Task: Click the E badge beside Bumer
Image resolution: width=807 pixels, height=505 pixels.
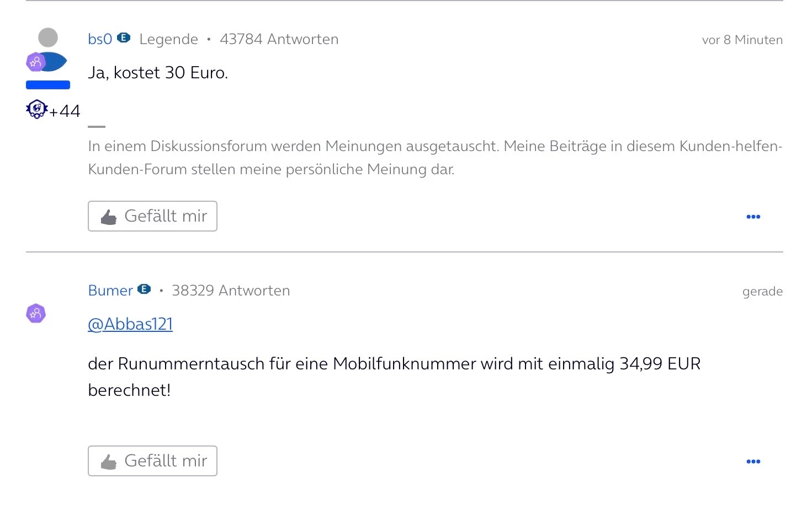Action: (144, 289)
